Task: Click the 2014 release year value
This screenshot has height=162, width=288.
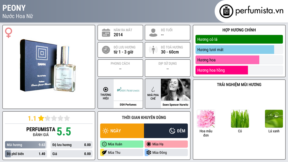Action: 118,35
